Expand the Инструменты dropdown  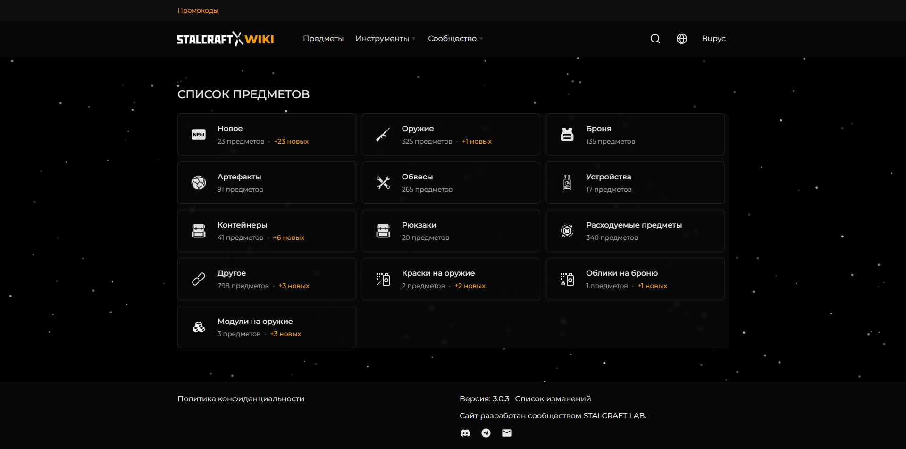382,38
